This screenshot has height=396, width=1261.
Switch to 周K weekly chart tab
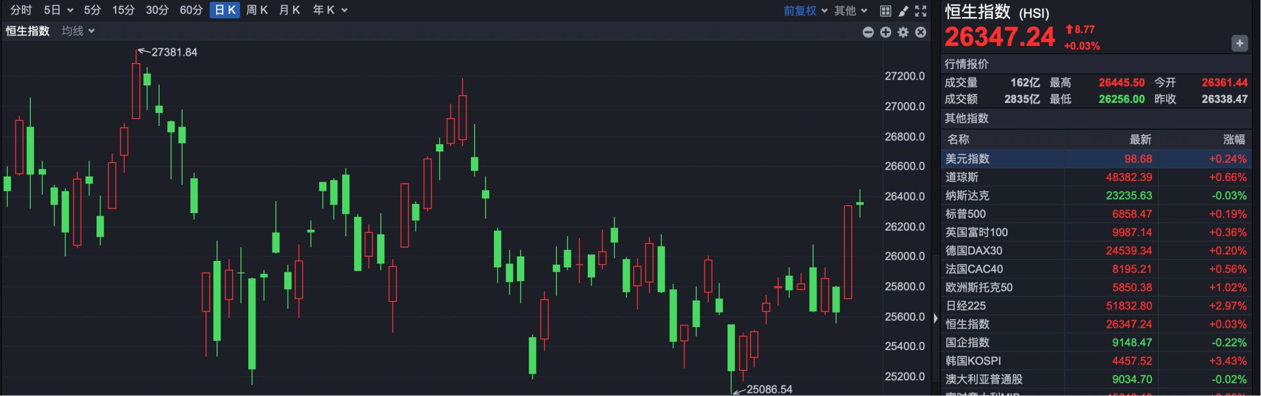click(x=257, y=10)
